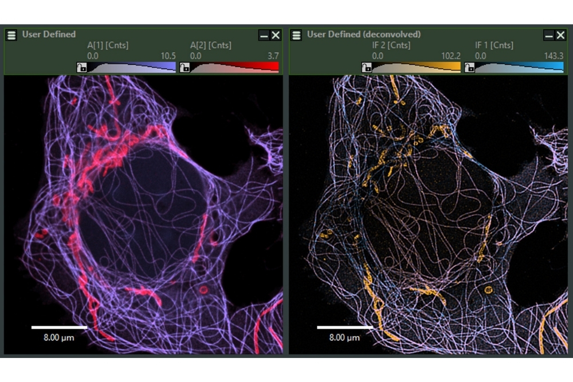Click the IF 2 orange color scale bar
Screen dimensions: 573x382
tap(417, 67)
